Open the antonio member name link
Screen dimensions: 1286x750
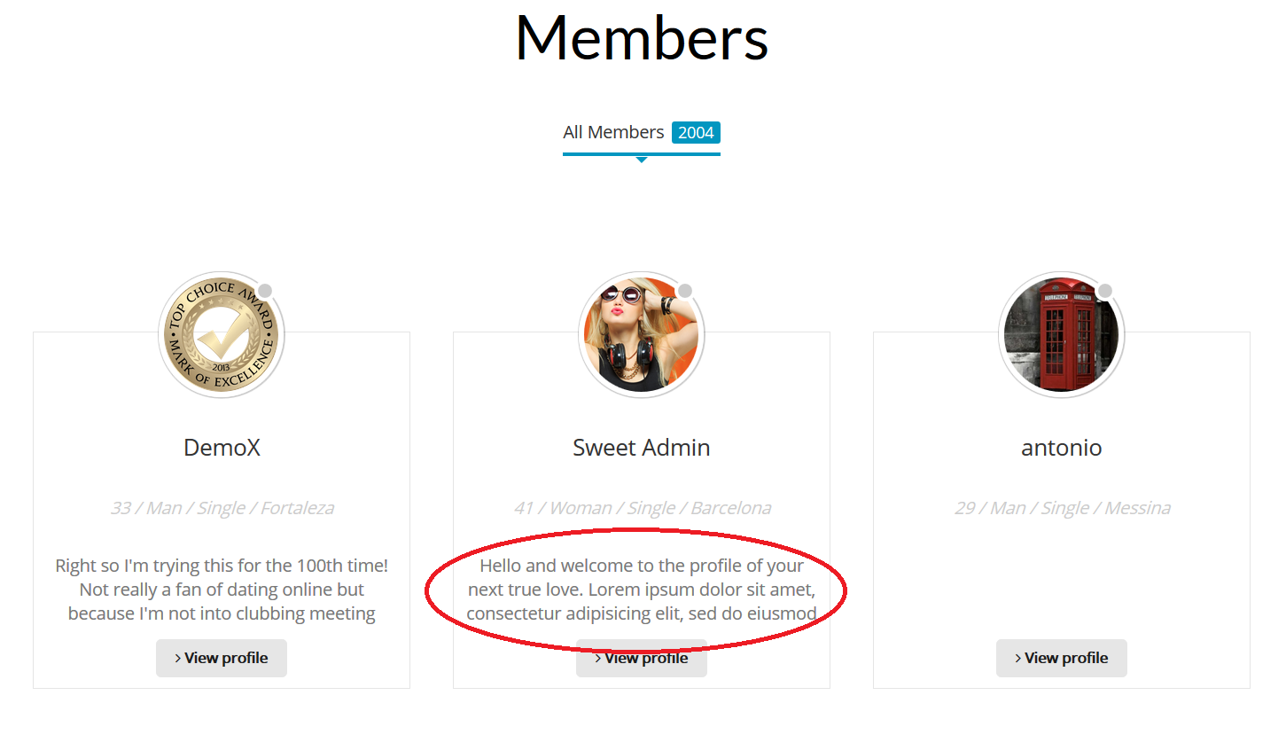pos(1062,448)
